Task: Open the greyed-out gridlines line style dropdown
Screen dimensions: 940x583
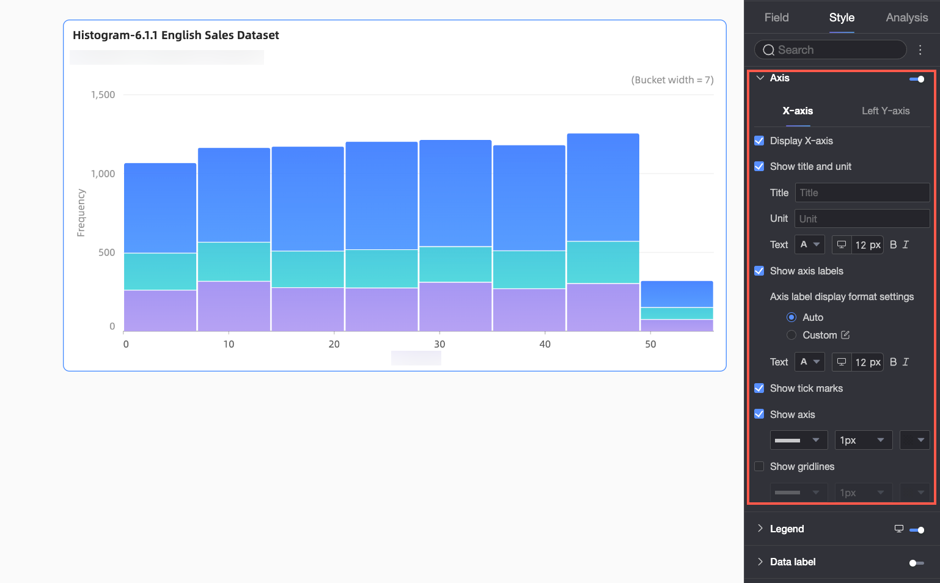Action: click(x=799, y=493)
